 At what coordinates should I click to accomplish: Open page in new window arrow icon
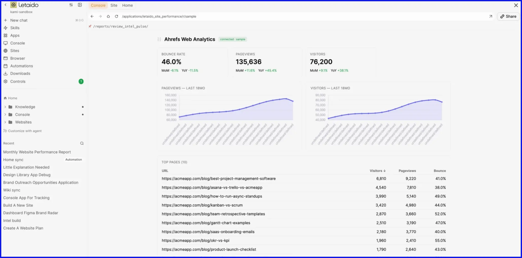491,16
